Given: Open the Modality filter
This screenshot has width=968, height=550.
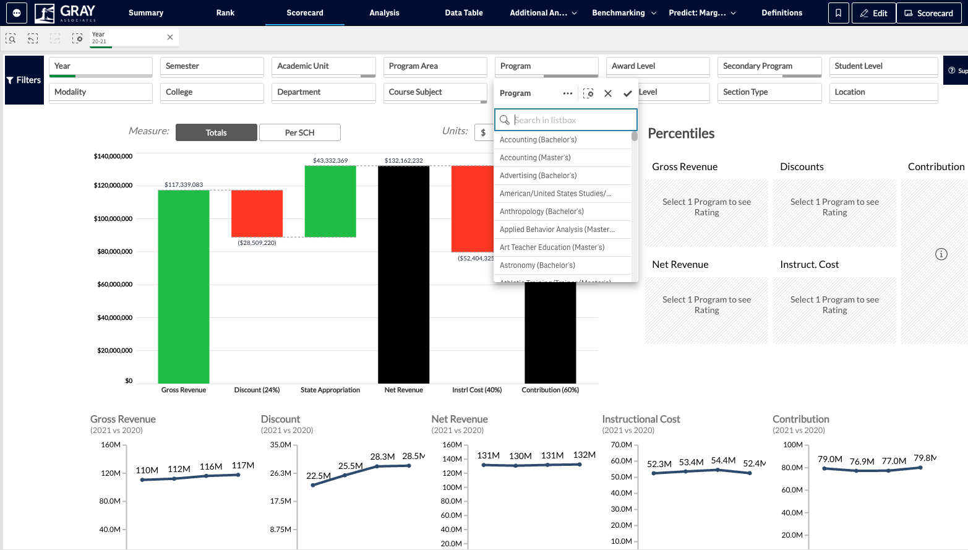Looking at the screenshot, I should pyautogui.click(x=101, y=93).
